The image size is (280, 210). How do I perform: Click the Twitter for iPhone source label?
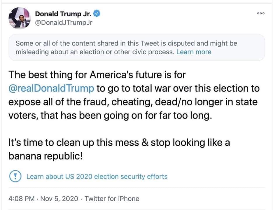[112, 199]
